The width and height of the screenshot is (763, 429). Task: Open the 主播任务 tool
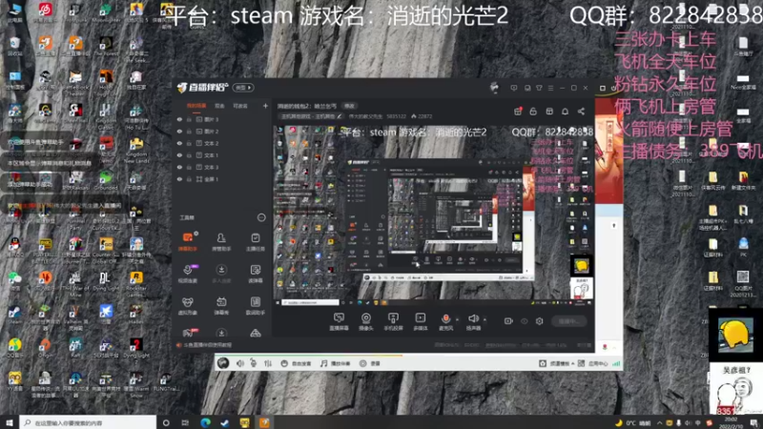click(255, 242)
